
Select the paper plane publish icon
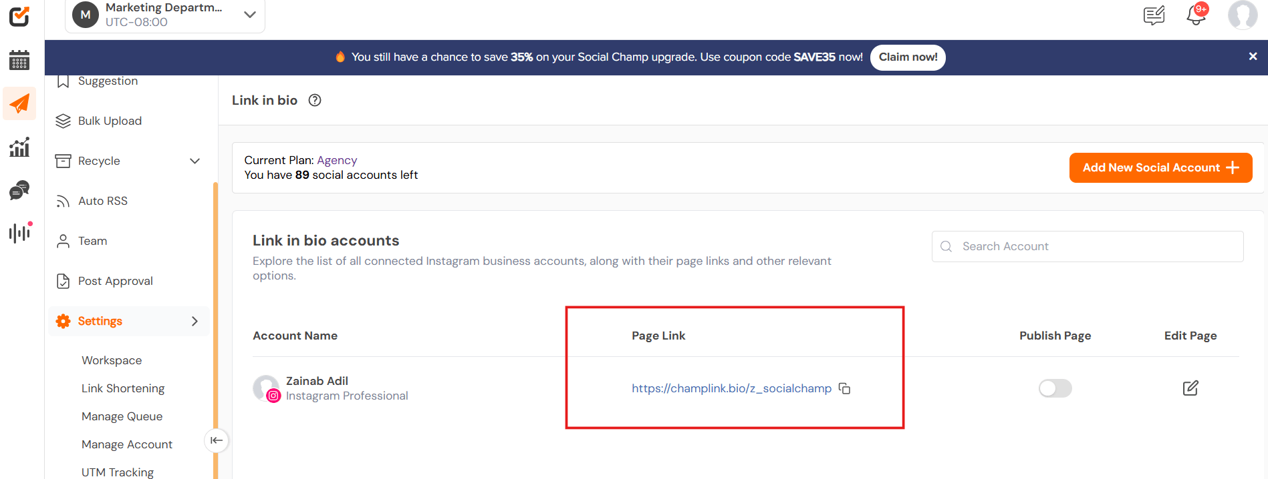click(19, 103)
